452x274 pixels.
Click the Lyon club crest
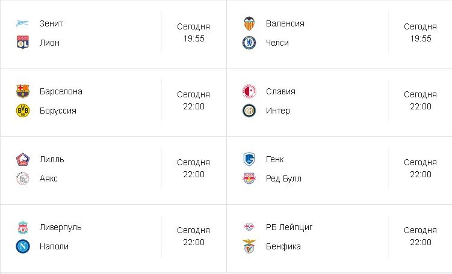click(x=23, y=43)
